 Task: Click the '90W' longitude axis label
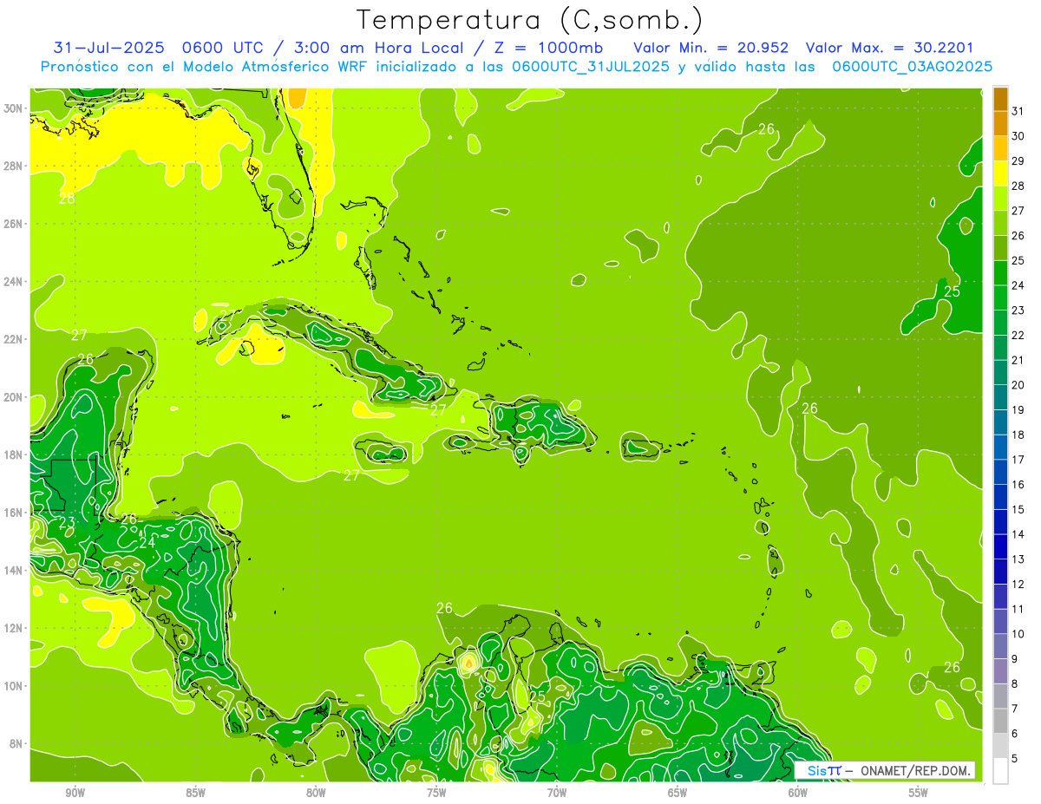pos(75,793)
